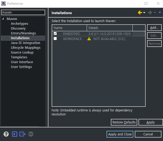163x141 pixels.
Task: Click the Import preferences icon
Action: [14, 134]
